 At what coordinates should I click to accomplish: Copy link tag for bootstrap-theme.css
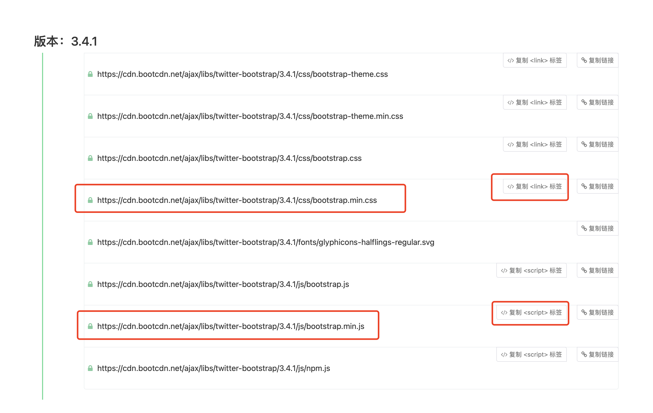(535, 60)
